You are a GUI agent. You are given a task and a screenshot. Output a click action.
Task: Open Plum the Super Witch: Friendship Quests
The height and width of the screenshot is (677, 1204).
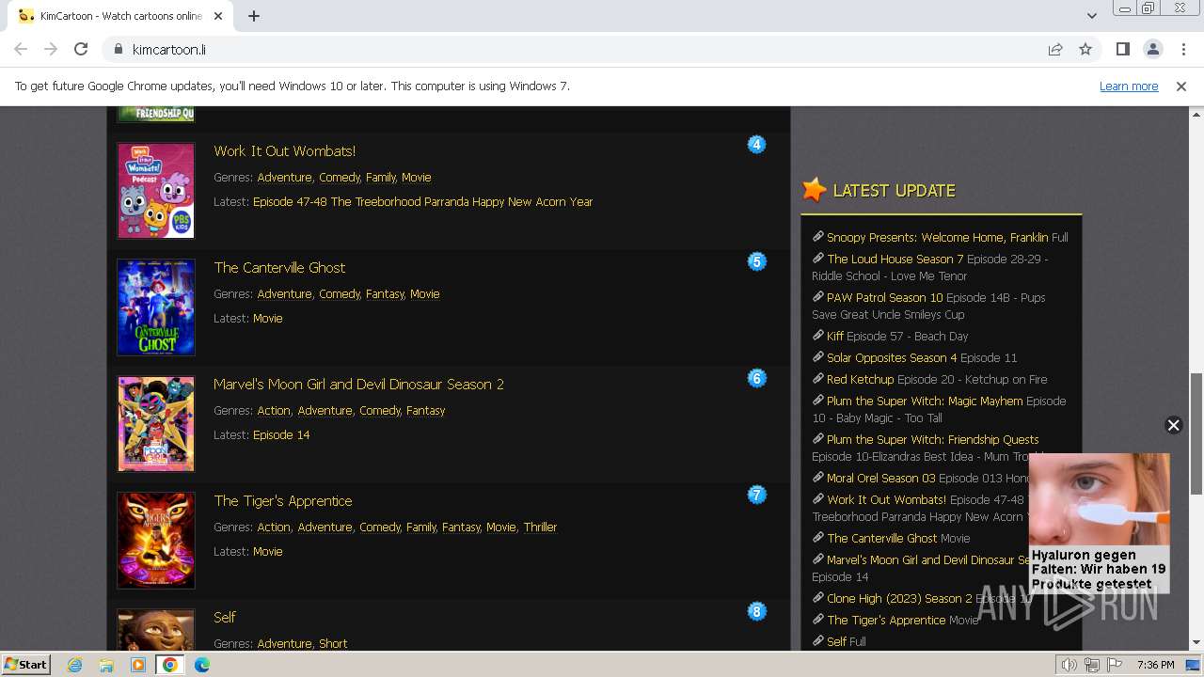click(x=932, y=439)
